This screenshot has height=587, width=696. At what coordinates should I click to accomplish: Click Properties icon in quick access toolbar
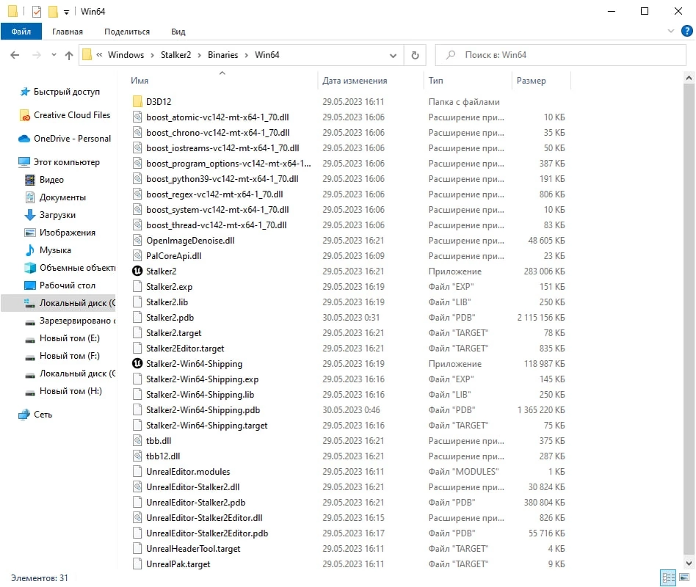[x=37, y=12]
